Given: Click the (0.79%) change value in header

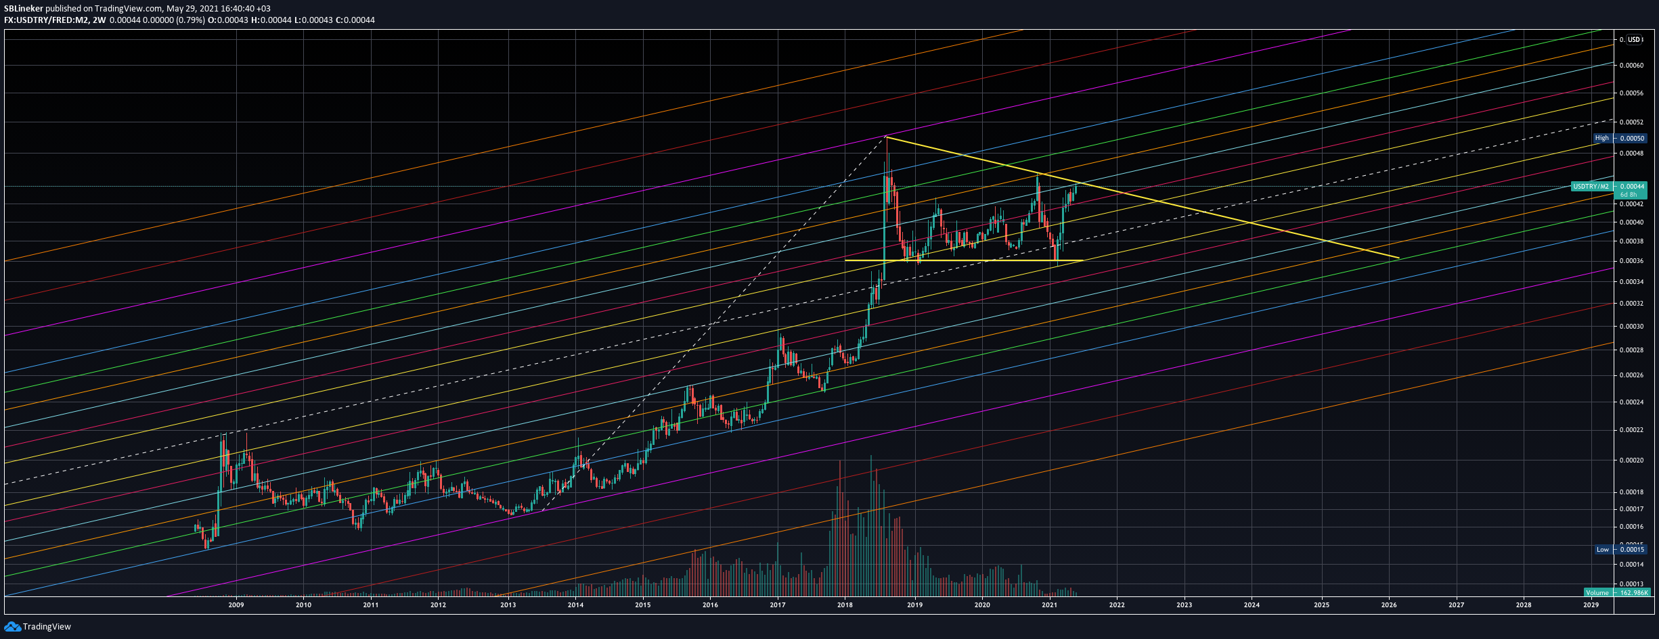Looking at the screenshot, I should pos(190,20).
